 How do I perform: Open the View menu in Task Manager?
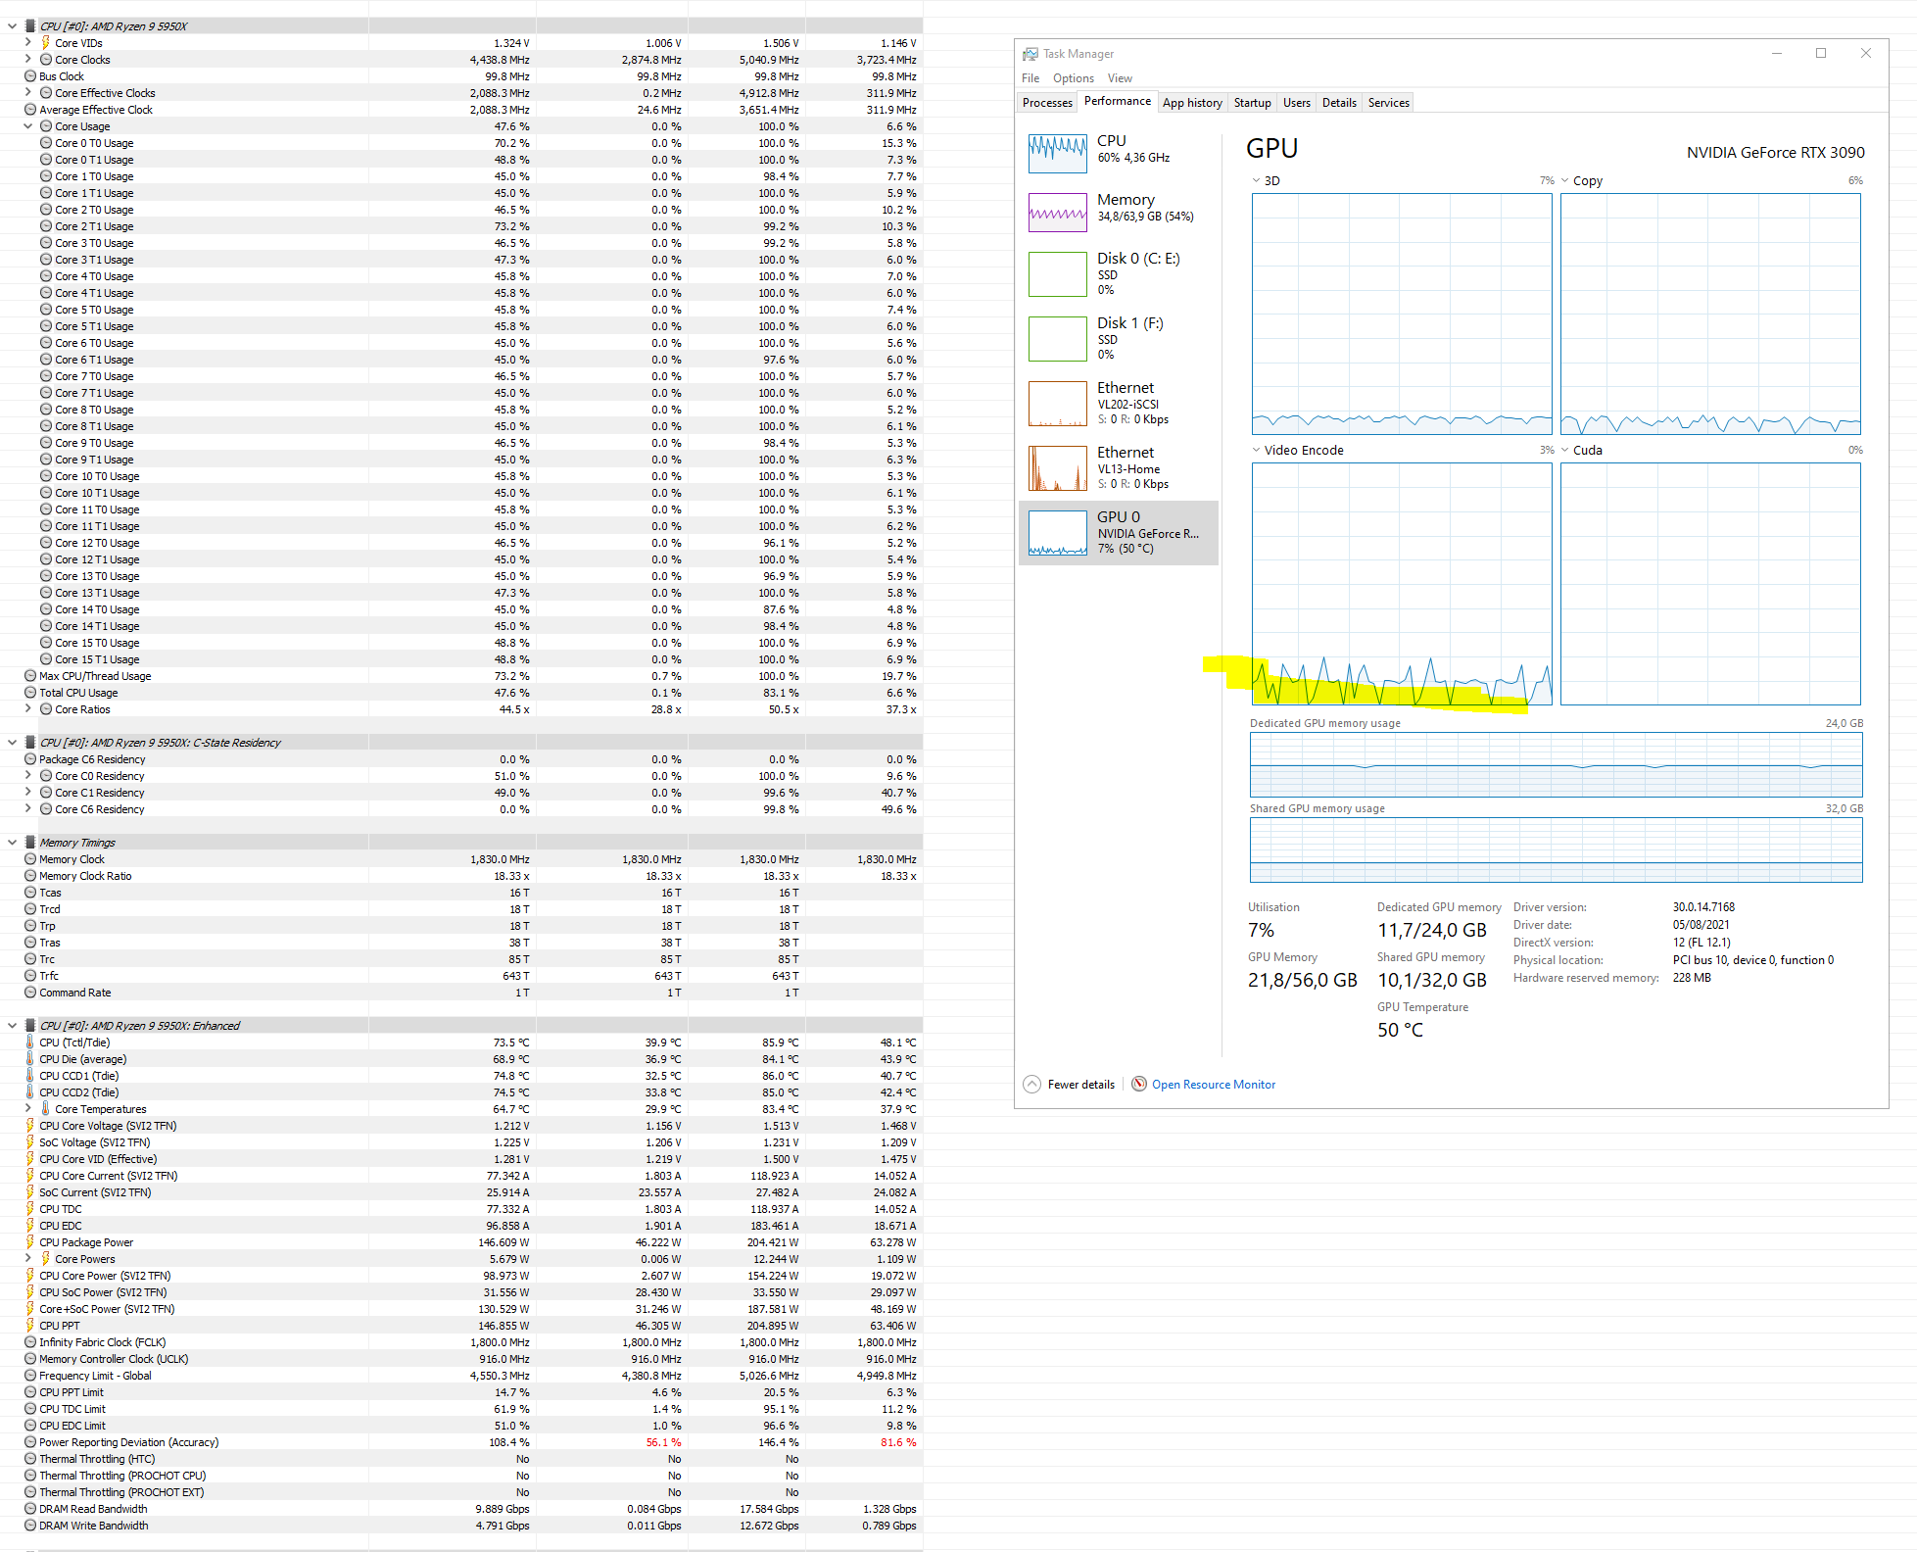click(x=1120, y=78)
